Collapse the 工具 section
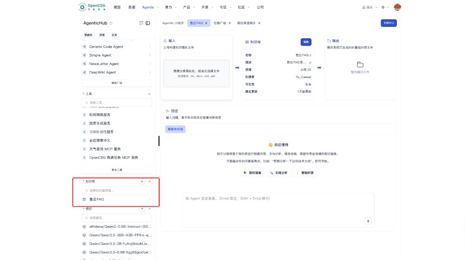The image size is (465, 260). click(x=149, y=94)
